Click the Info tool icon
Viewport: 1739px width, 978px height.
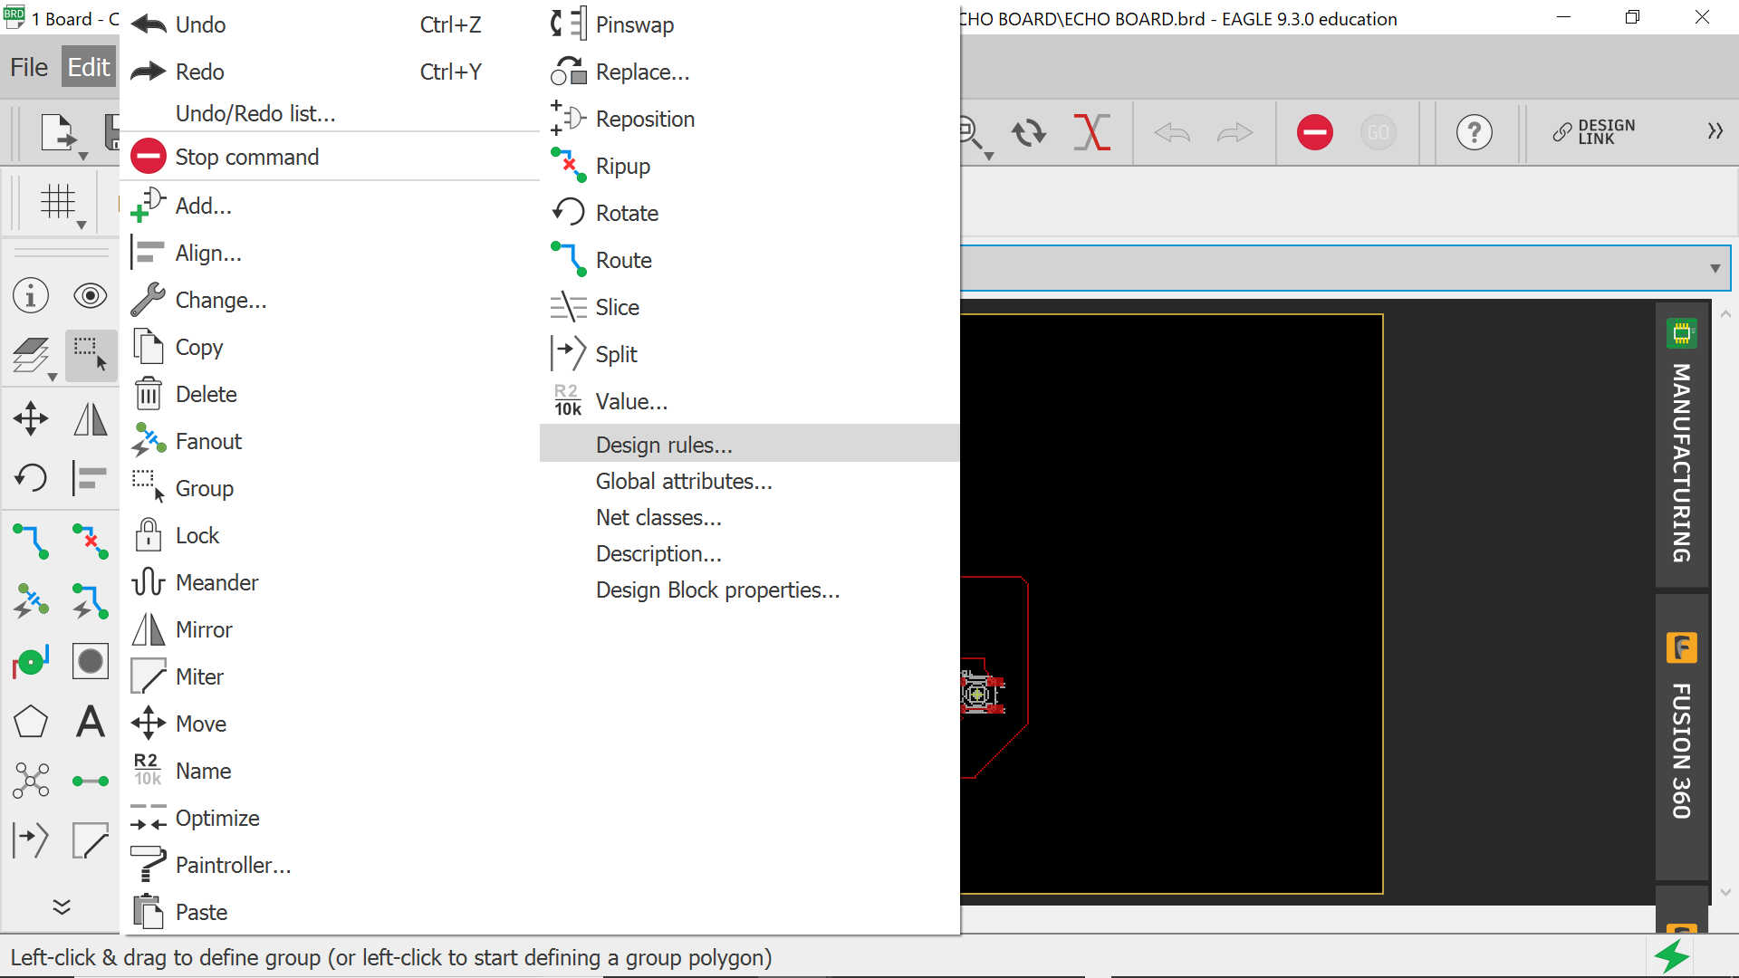pyautogui.click(x=31, y=296)
